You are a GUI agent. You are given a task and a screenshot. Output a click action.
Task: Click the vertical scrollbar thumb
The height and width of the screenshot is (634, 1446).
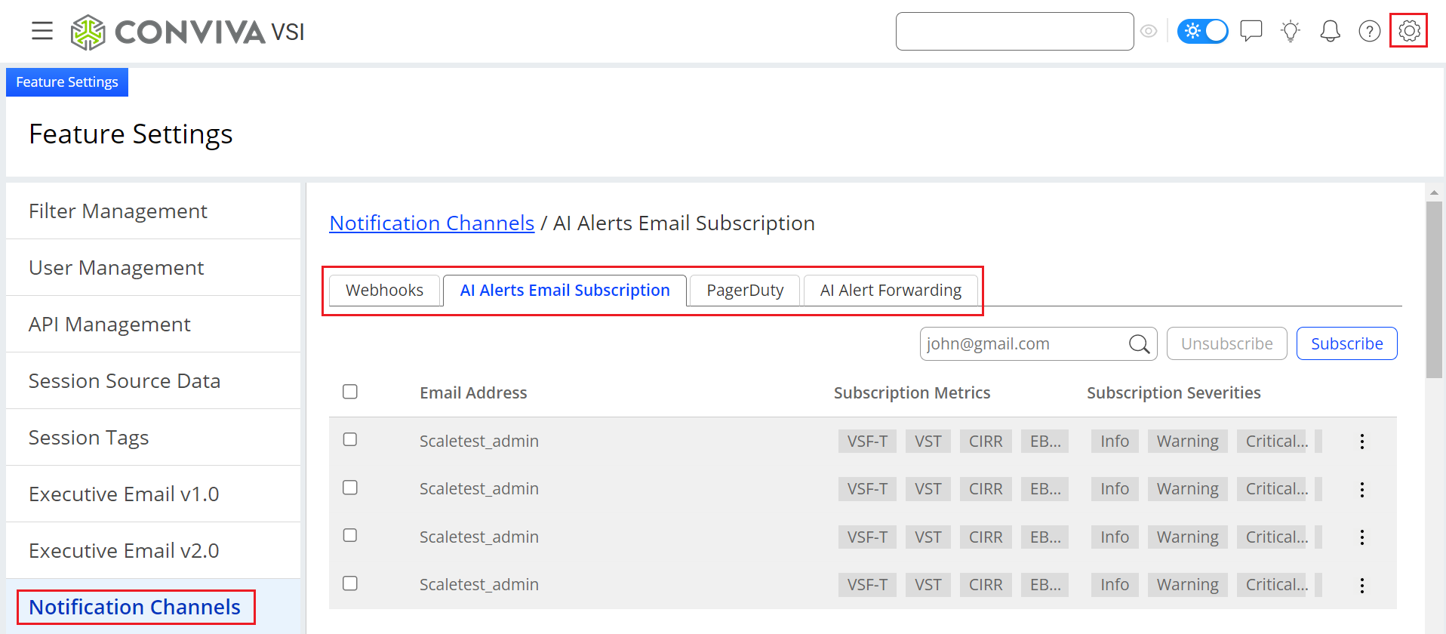pos(1434,289)
